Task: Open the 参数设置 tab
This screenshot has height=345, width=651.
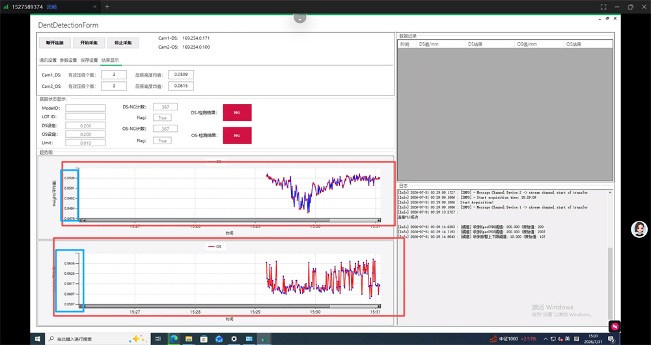Action: pos(68,60)
